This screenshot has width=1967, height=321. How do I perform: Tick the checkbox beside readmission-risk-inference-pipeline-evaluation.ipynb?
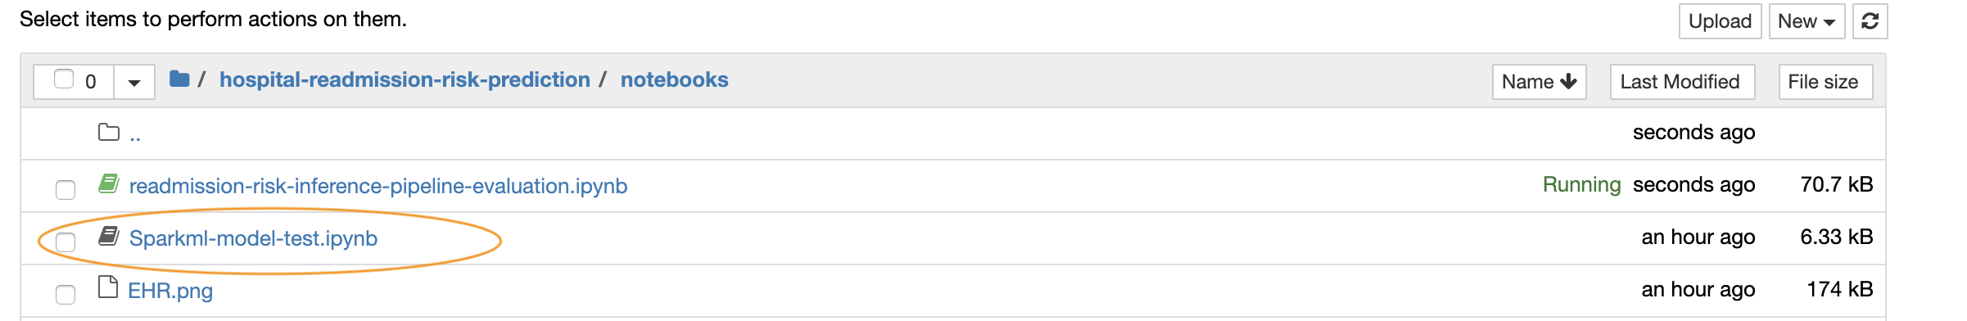coord(66,190)
